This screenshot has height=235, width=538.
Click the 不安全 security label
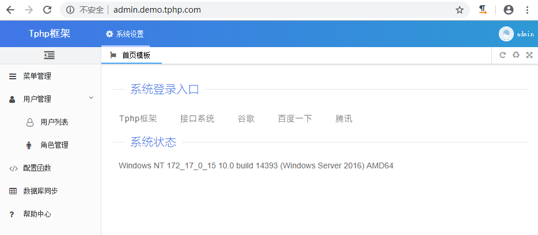point(91,10)
